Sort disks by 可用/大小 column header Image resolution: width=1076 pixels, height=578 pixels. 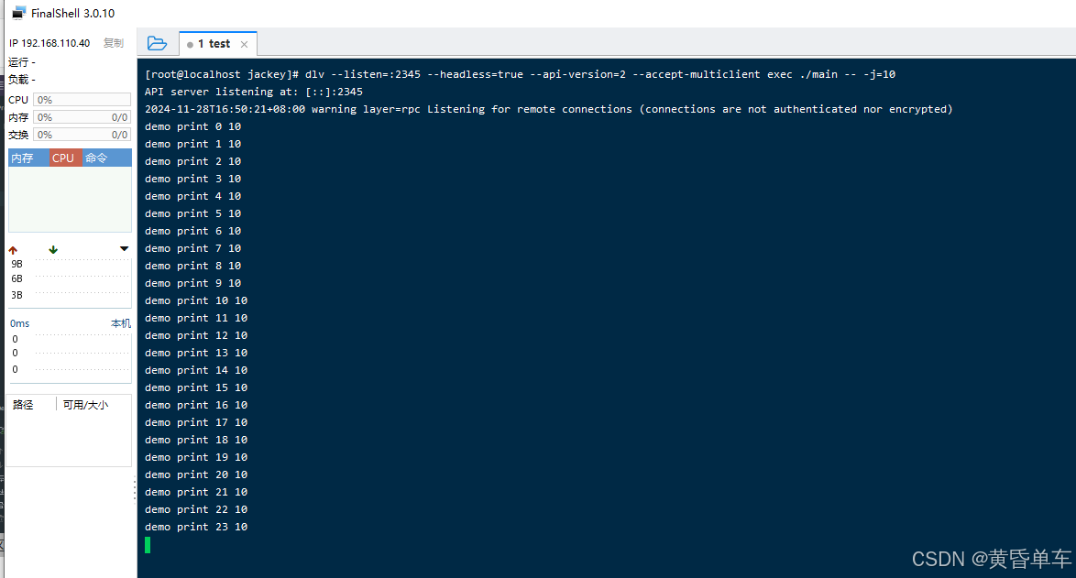point(85,404)
